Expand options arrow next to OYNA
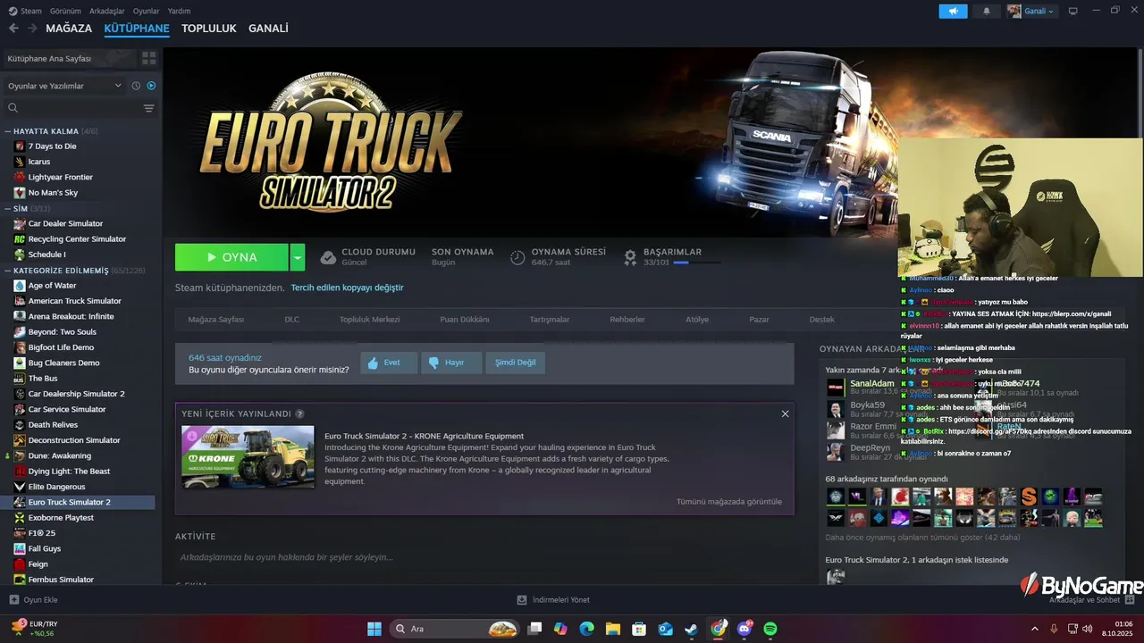This screenshot has height=643, width=1144. point(298,257)
